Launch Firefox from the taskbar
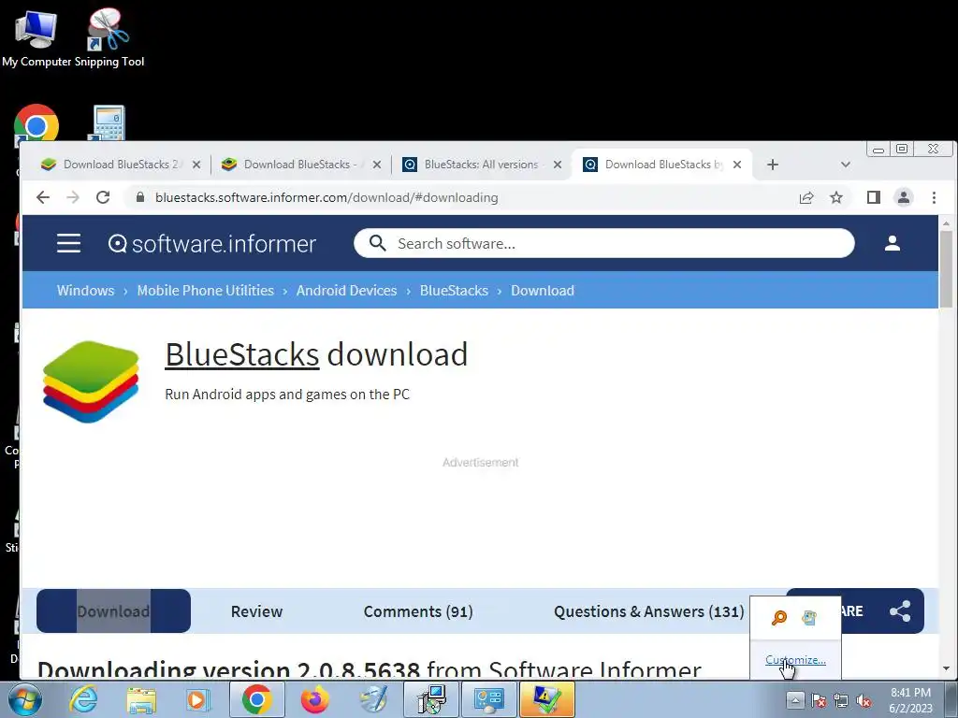This screenshot has width=958, height=718. (314, 699)
